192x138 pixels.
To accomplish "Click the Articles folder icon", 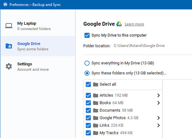I will (96, 95).
